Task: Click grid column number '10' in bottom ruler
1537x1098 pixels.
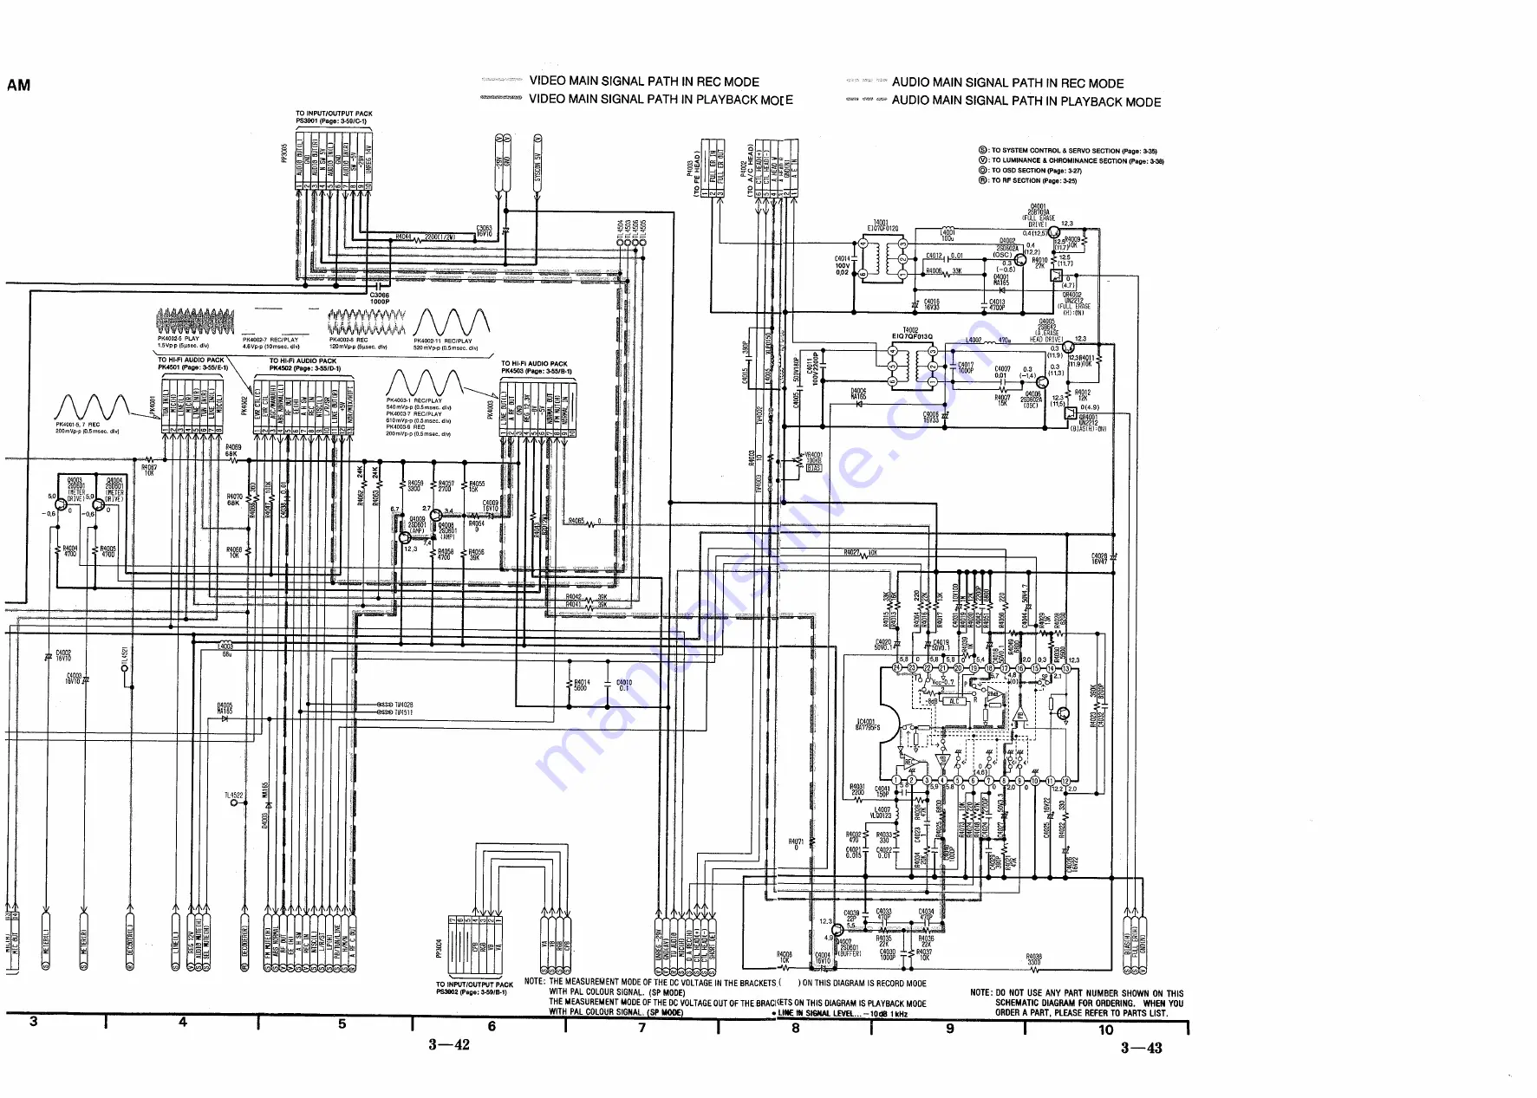Action: pyautogui.click(x=1106, y=1030)
